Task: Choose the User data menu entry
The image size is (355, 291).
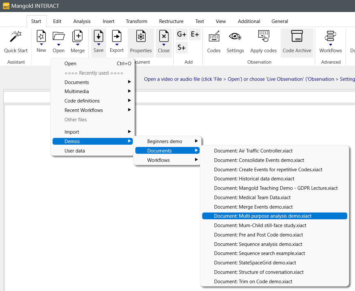Action: (x=92, y=151)
